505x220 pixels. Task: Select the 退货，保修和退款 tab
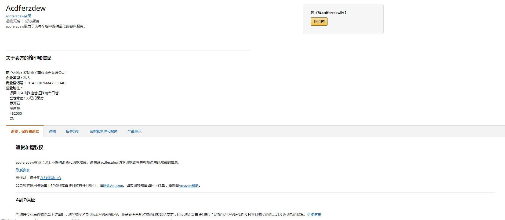point(25,131)
